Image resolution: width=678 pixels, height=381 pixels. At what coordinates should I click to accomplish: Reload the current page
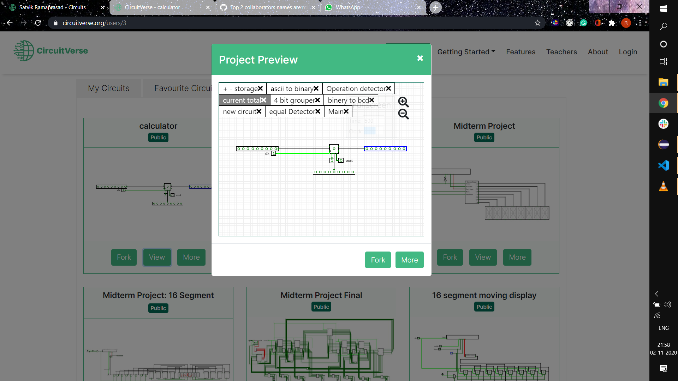click(x=38, y=23)
